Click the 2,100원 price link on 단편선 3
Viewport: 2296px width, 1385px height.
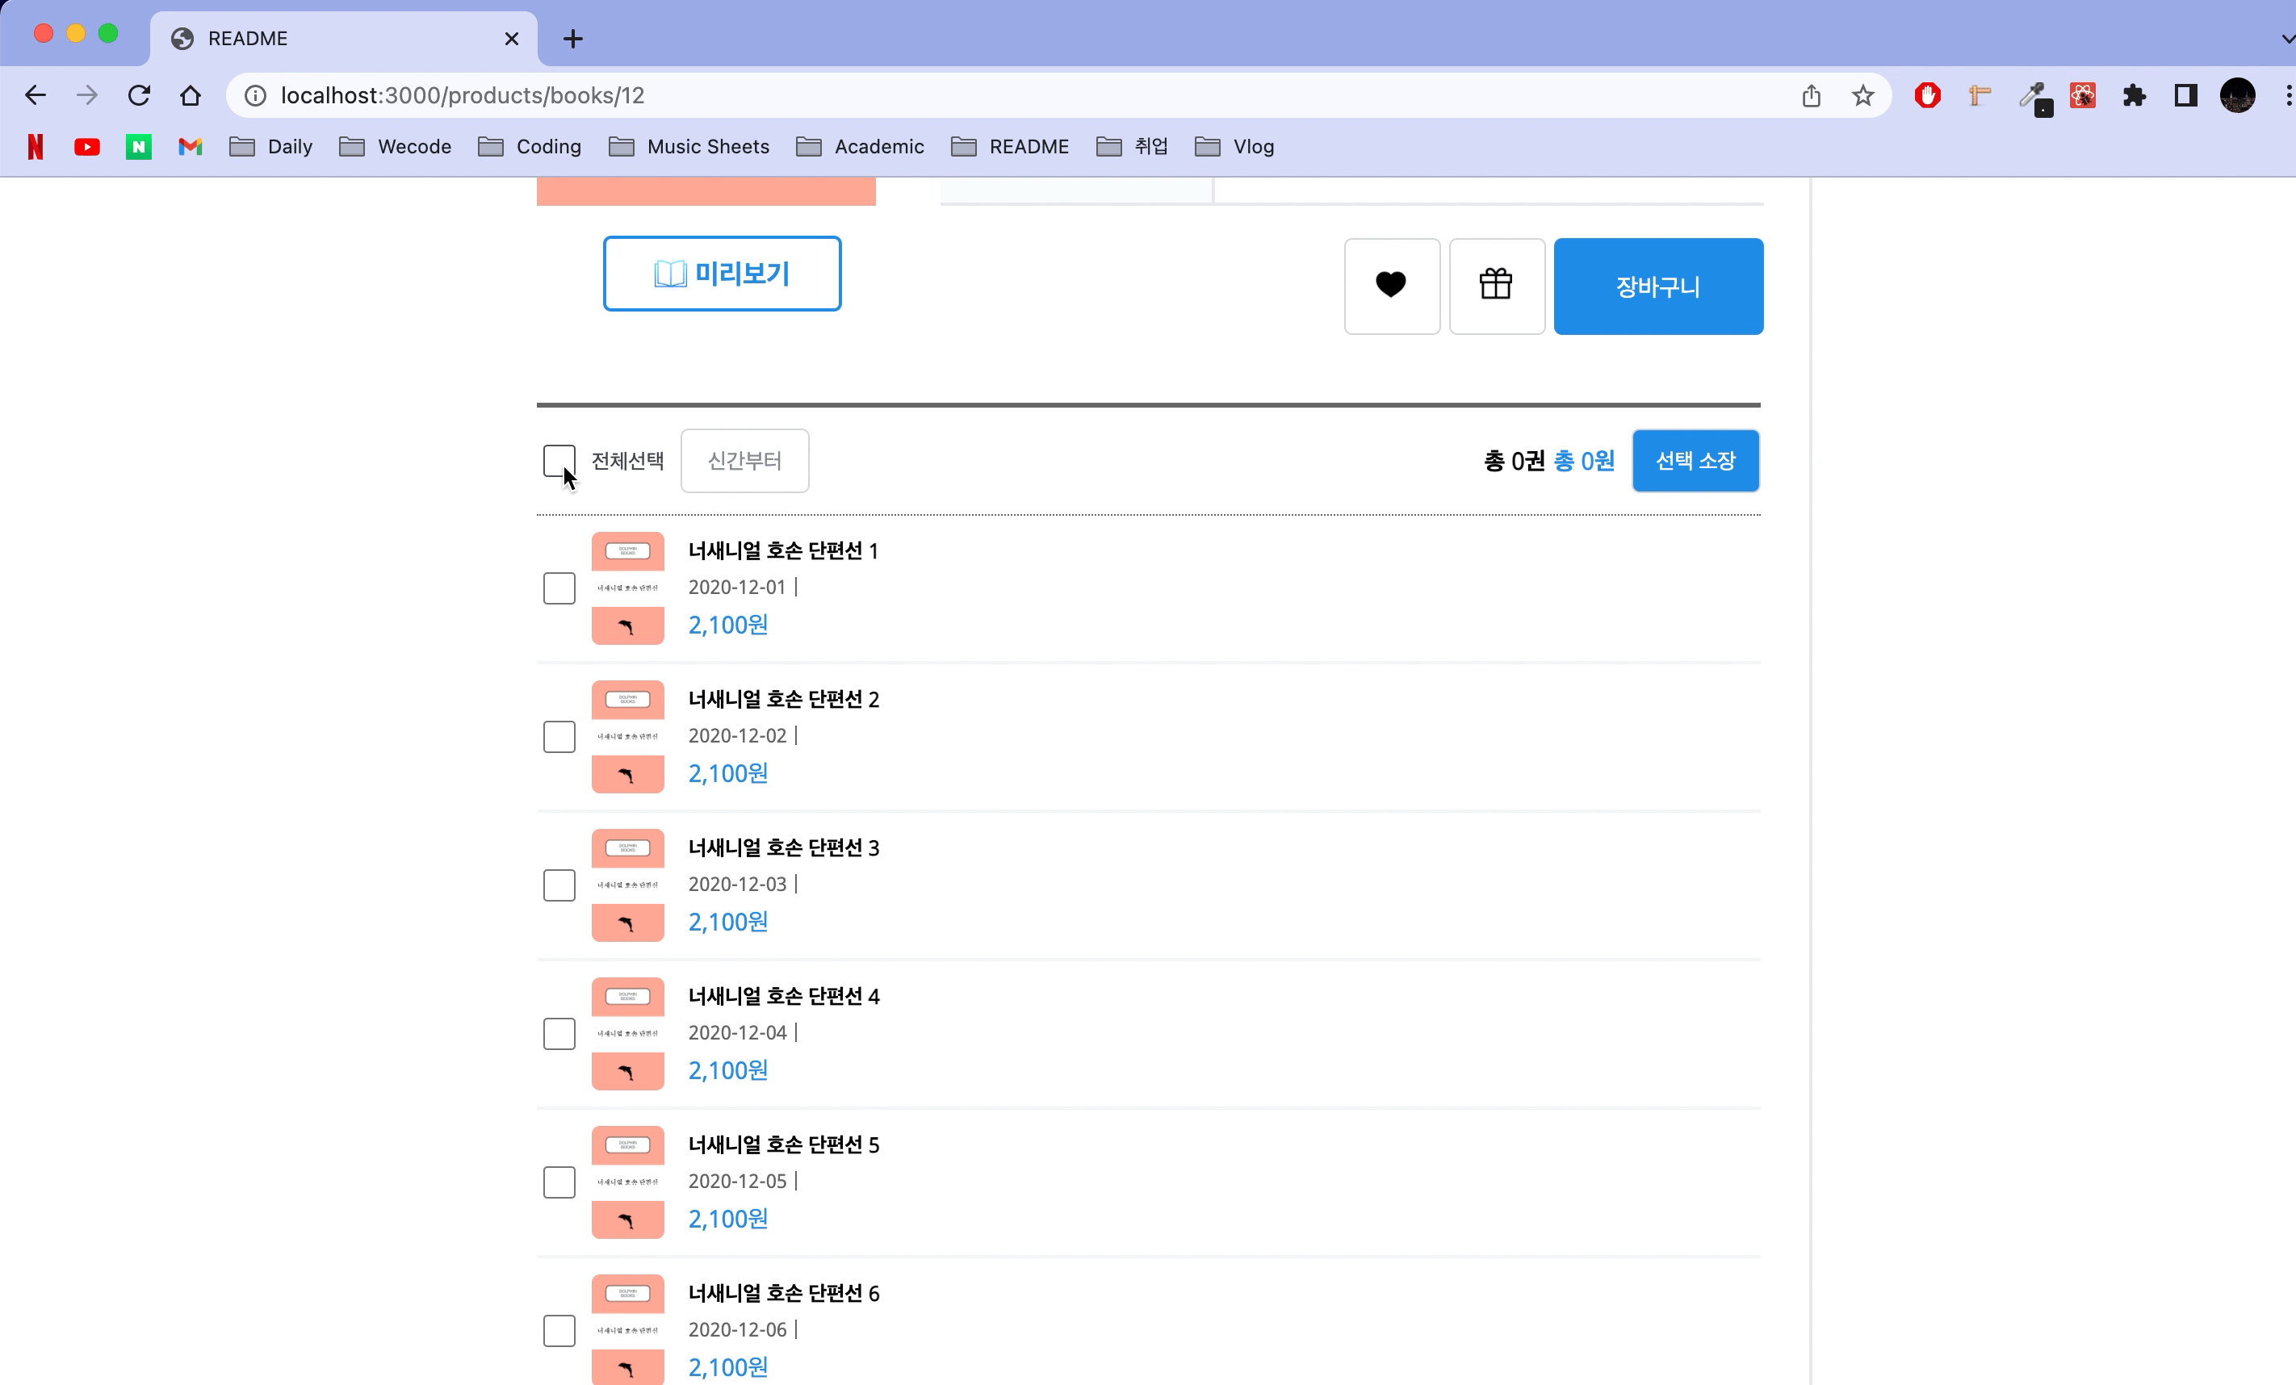coord(727,921)
